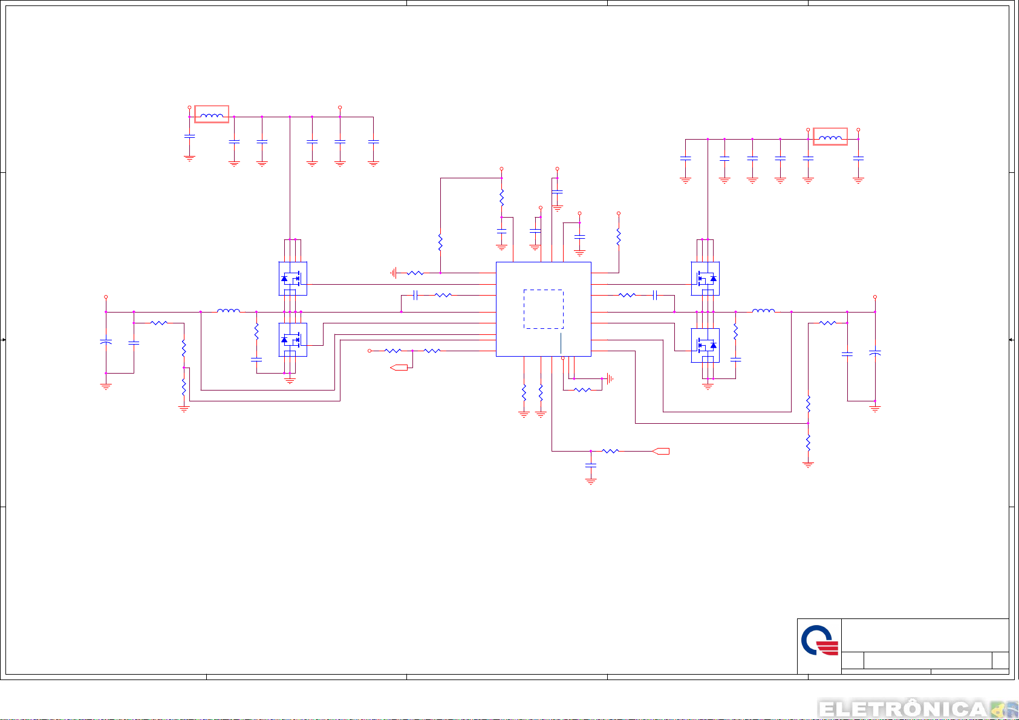The width and height of the screenshot is (1019, 720).
Task: Click the blue and red Q logo in title block
Action: pyautogui.click(x=820, y=640)
